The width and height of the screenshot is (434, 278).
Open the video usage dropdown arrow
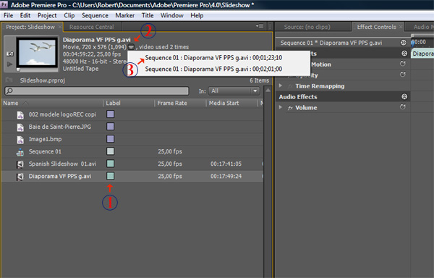[131, 47]
